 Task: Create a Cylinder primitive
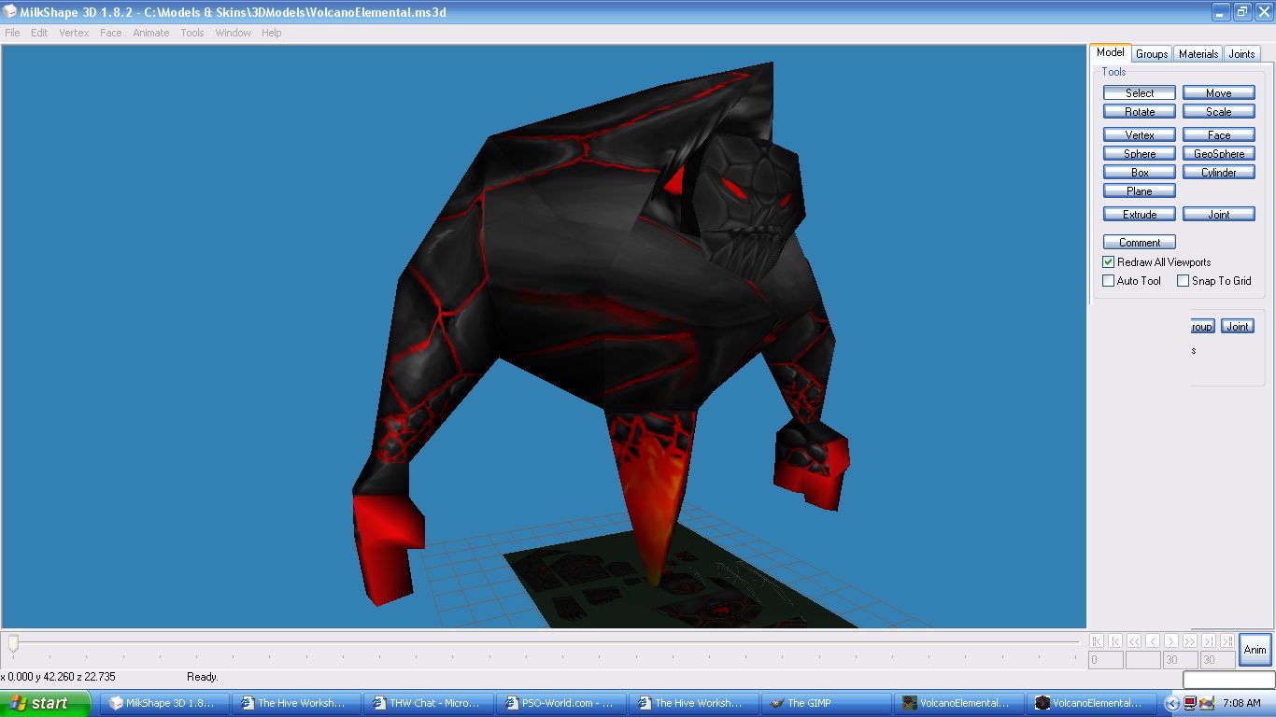(x=1219, y=173)
